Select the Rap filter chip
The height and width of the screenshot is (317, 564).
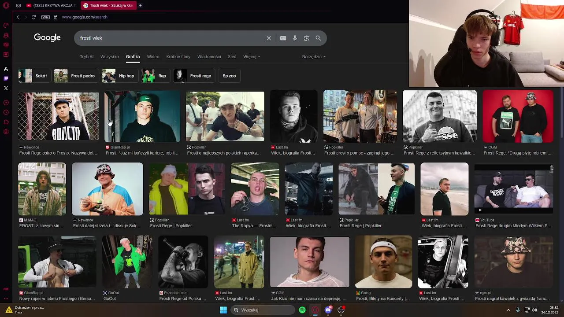pyautogui.click(x=155, y=76)
